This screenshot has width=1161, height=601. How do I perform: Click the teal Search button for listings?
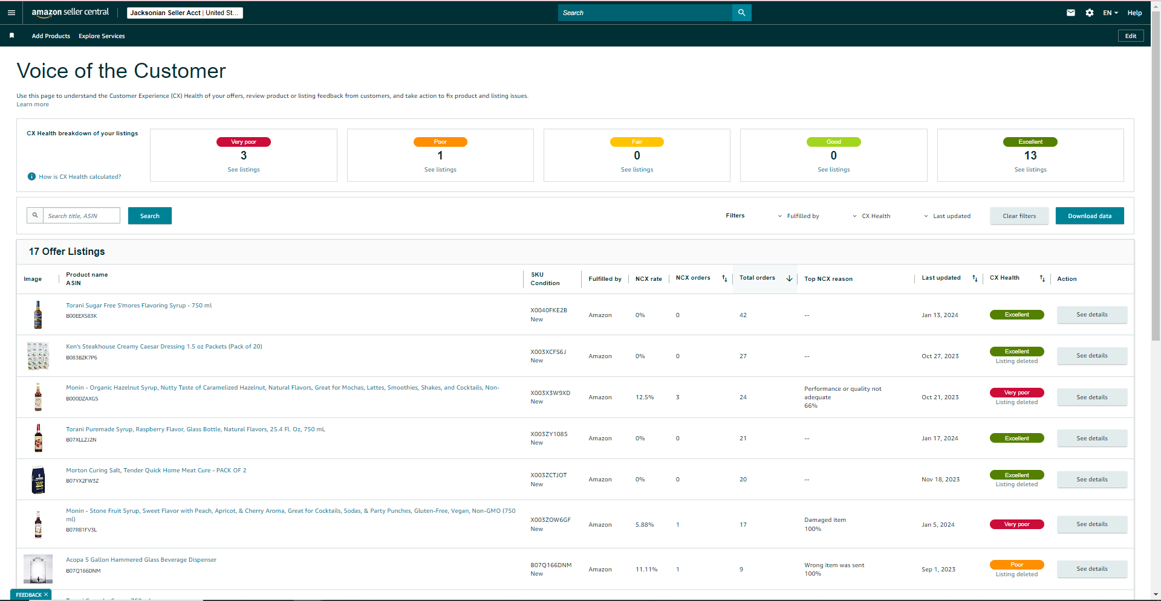[x=150, y=216]
